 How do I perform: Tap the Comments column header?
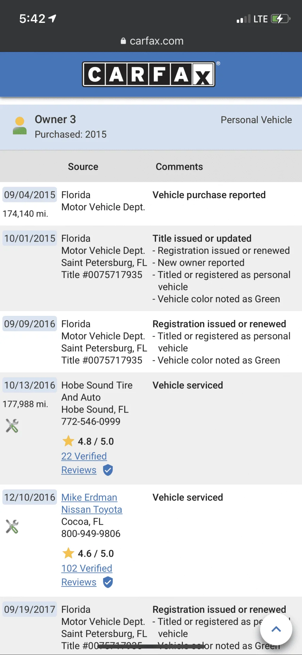tap(179, 167)
